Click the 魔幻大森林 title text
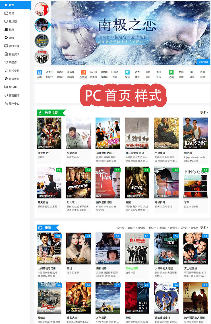The image size is (211, 324). [x=73, y=317]
